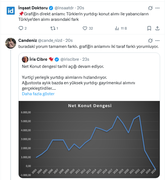This screenshot has height=180, width=165.
Task: Expand text with Daha fazla göster
Action: pos(38,94)
